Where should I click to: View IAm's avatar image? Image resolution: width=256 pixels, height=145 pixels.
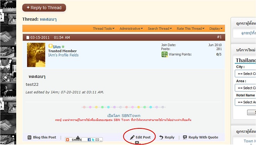point(36,55)
